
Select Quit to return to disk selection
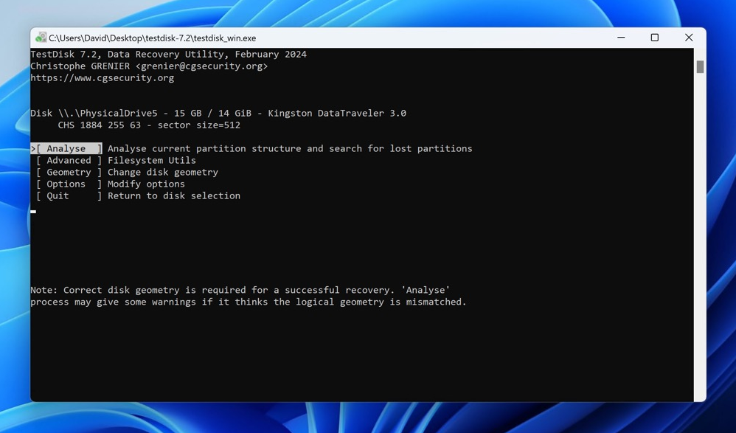click(58, 195)
